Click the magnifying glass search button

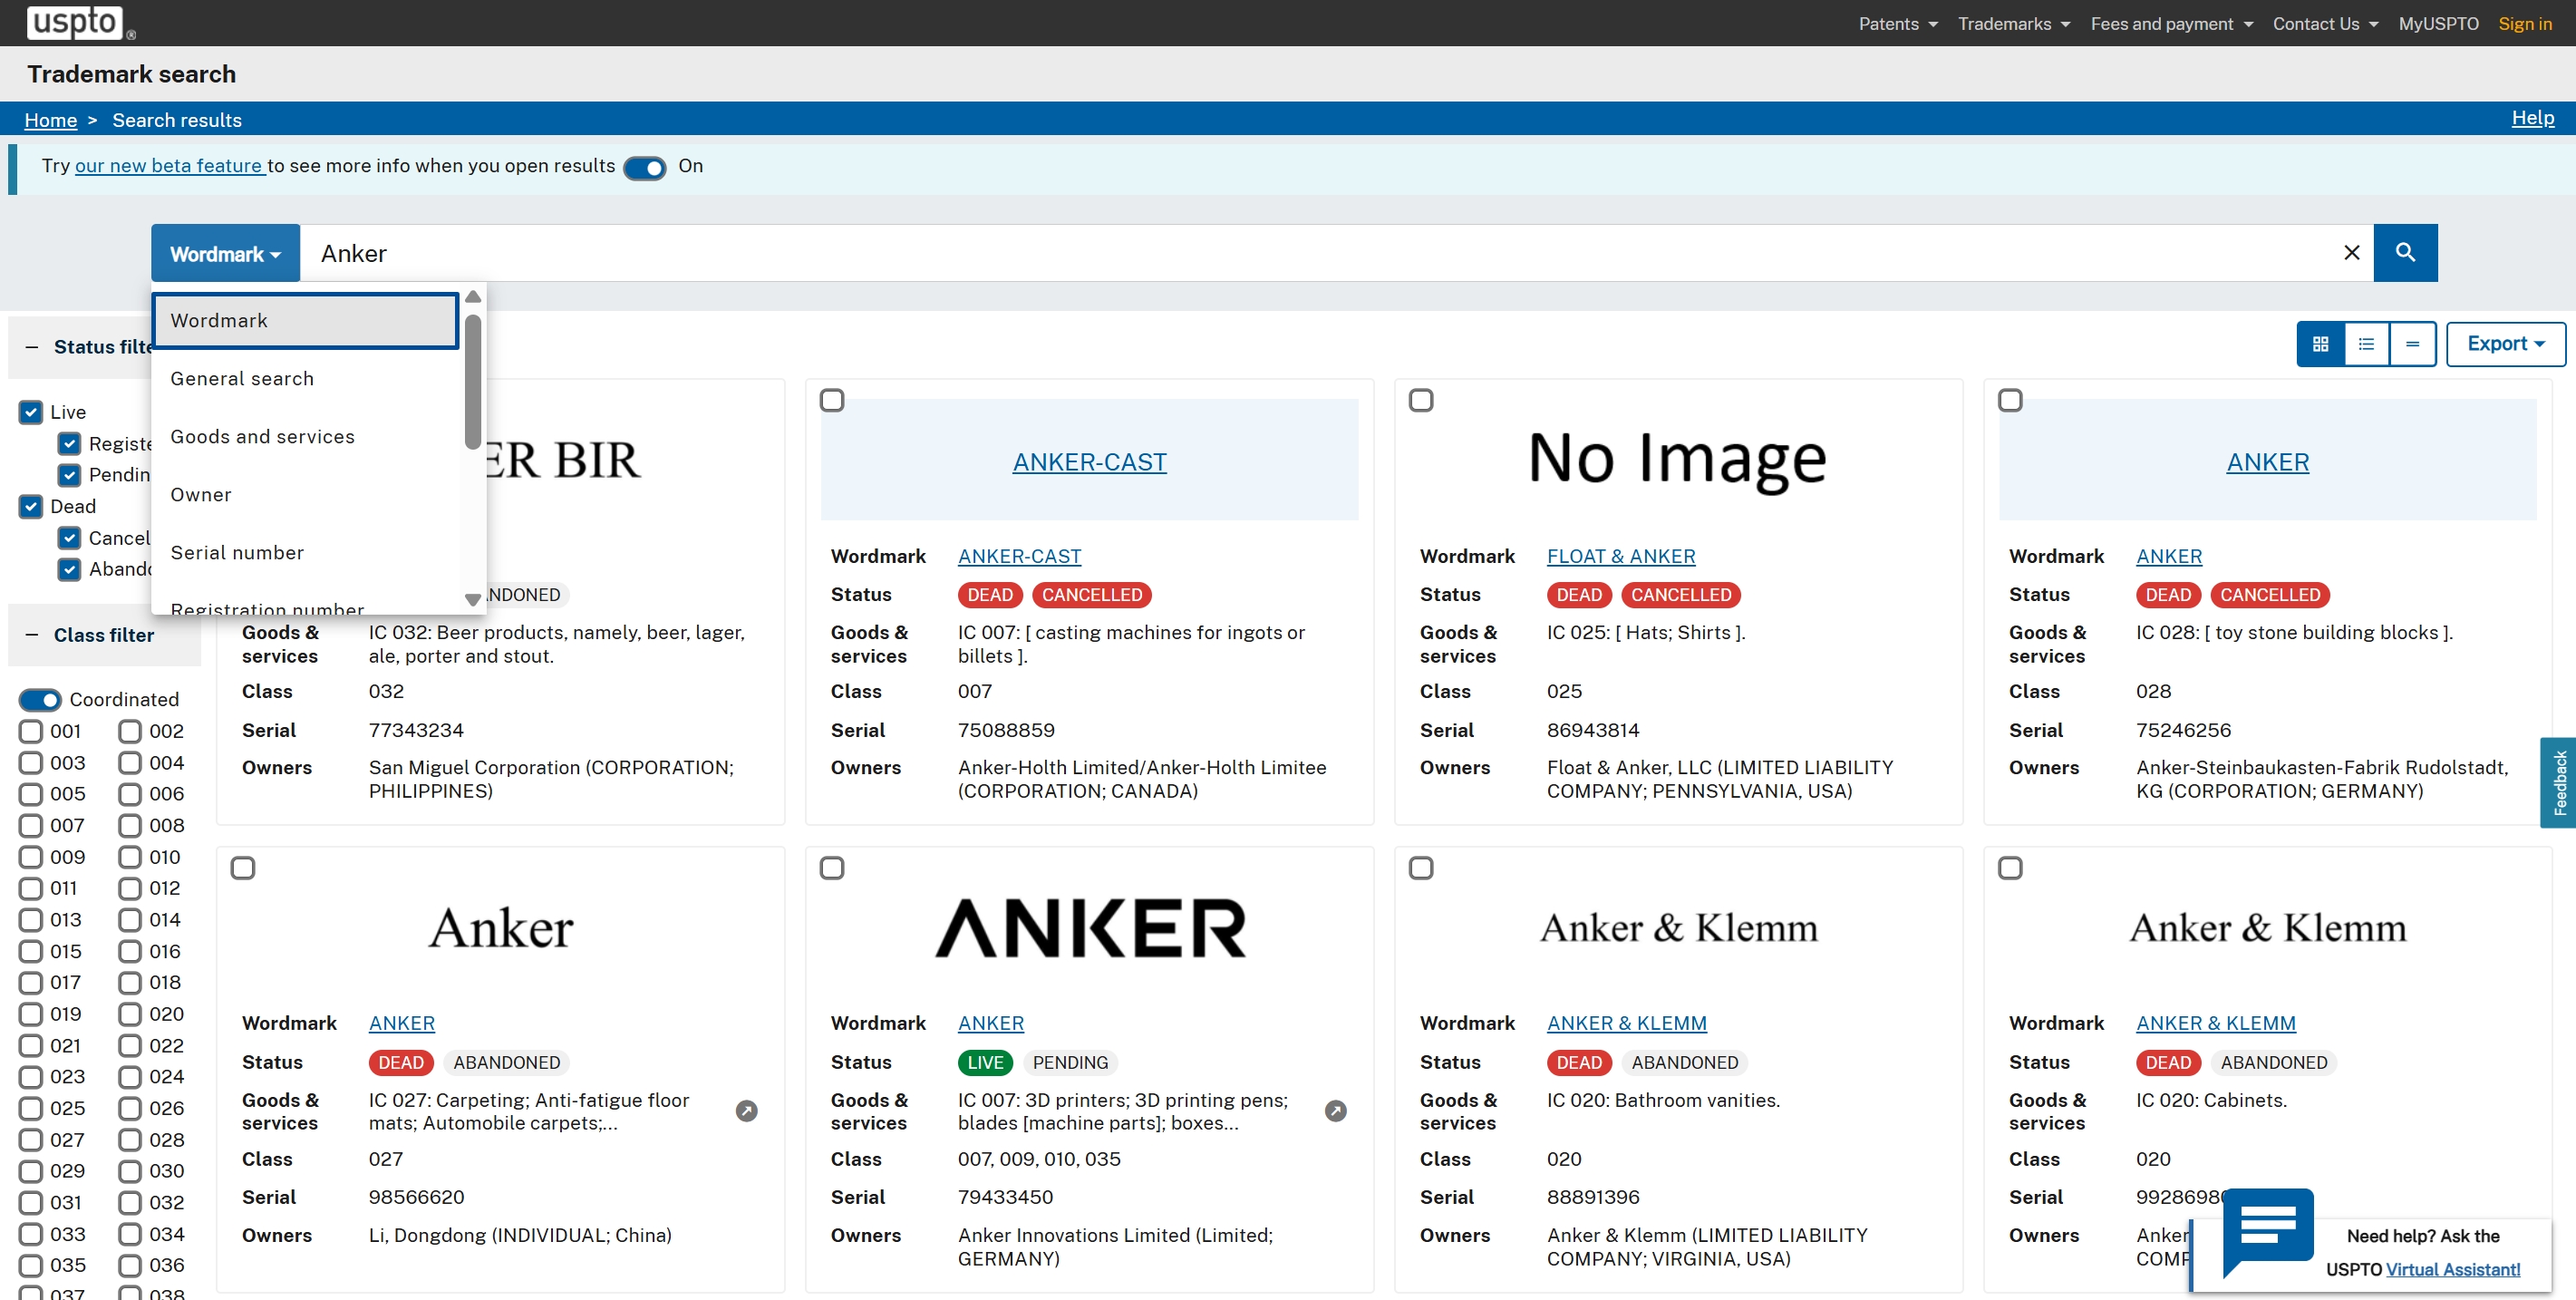pyautogui.click(x=2404, y=253)
